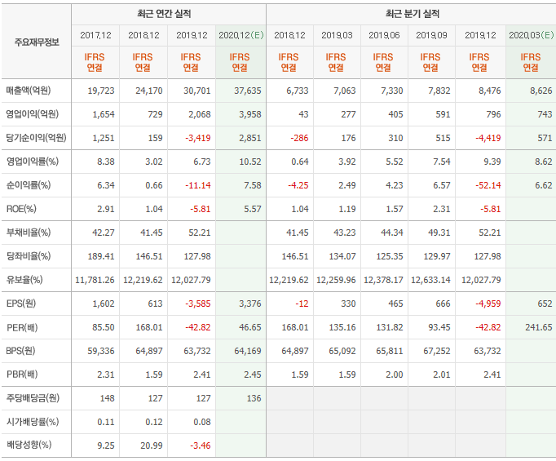Click the 2019.06 quarterly column header
Screen dimensions: 556x461
(x=384, y=35)
